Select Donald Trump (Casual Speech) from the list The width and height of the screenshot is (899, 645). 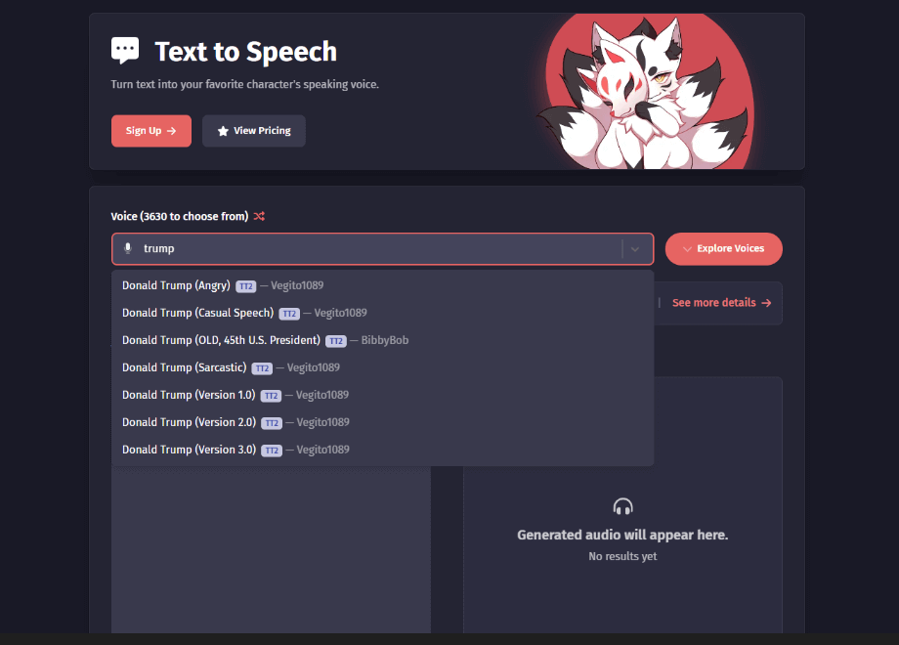point(195,313)
